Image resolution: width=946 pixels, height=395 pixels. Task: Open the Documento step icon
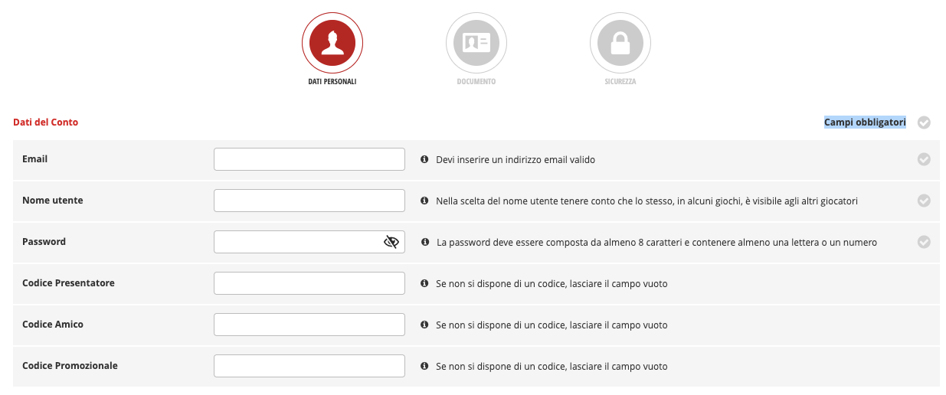tap(476, 43)
